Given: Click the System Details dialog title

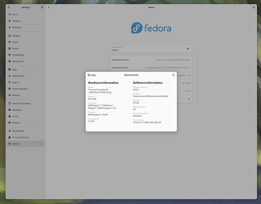Looking at the screenshot, I should click(x=131, y=75).
